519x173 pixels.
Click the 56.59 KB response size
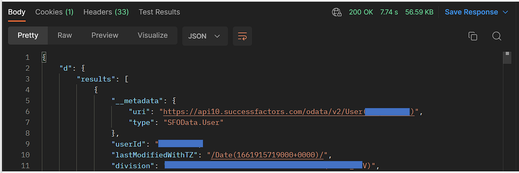pyautogui.click(x=419, y=12)
